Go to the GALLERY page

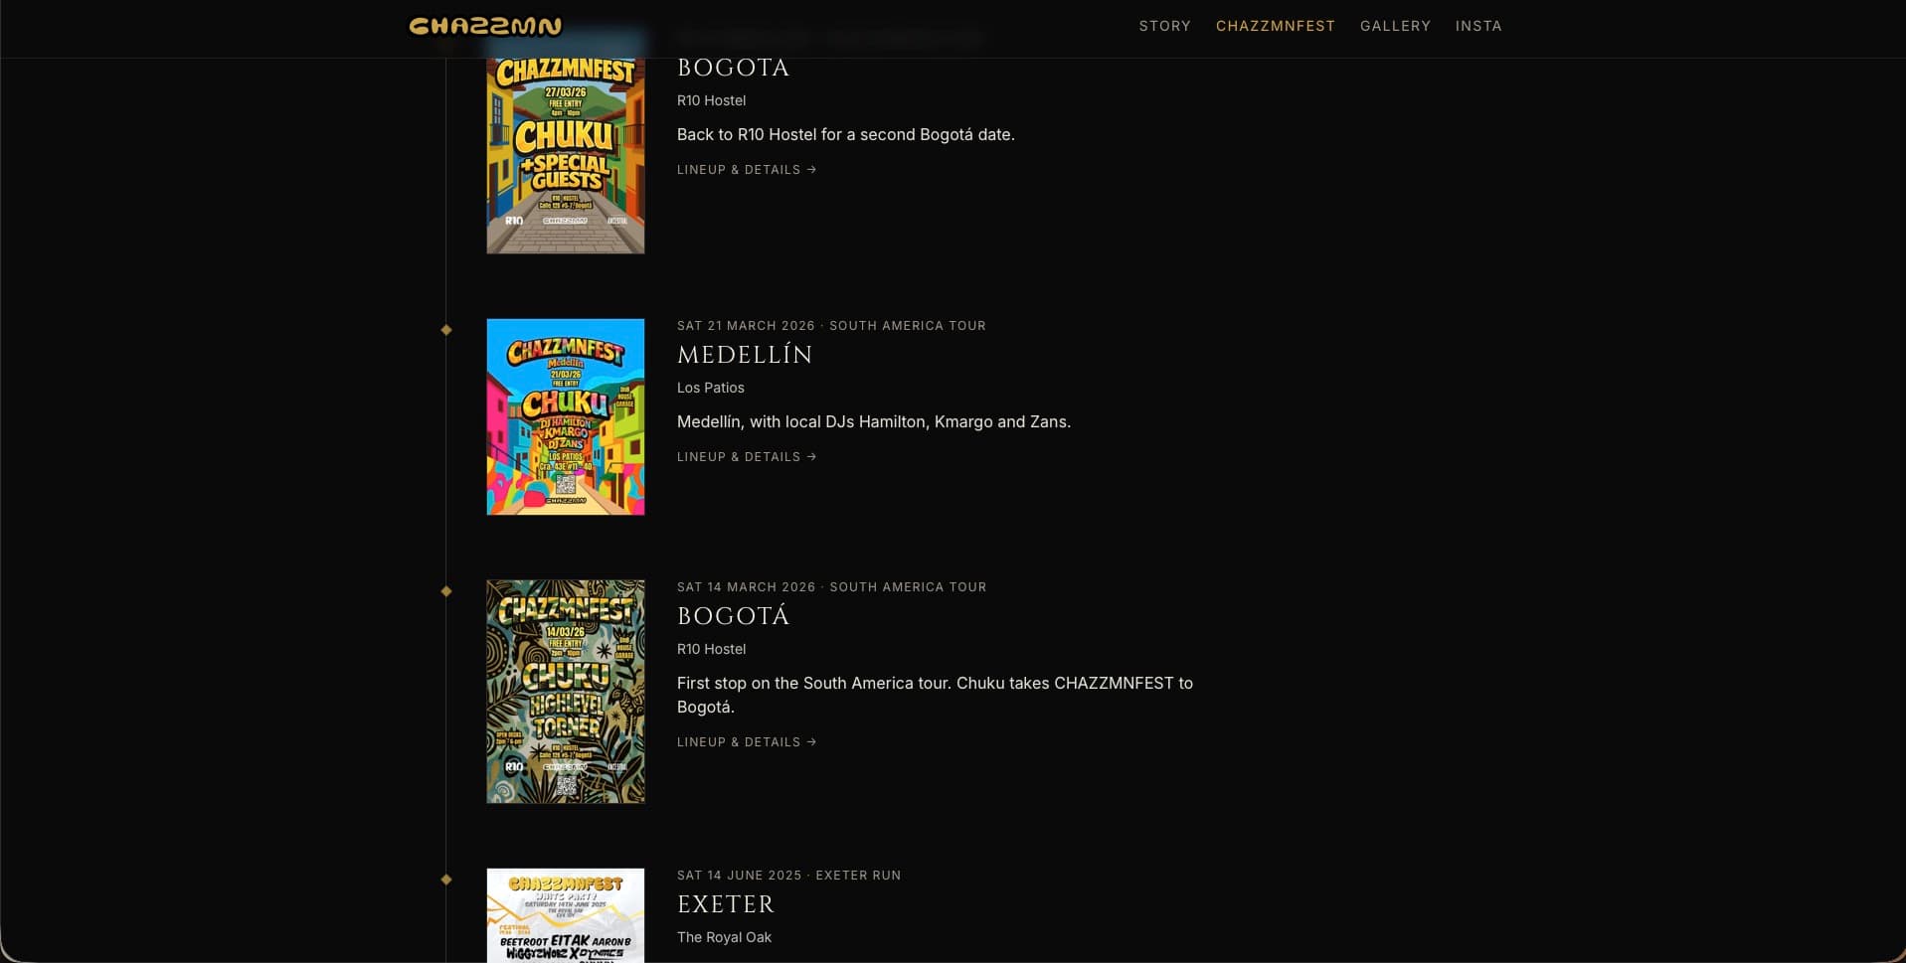(x=1395, y=26)
